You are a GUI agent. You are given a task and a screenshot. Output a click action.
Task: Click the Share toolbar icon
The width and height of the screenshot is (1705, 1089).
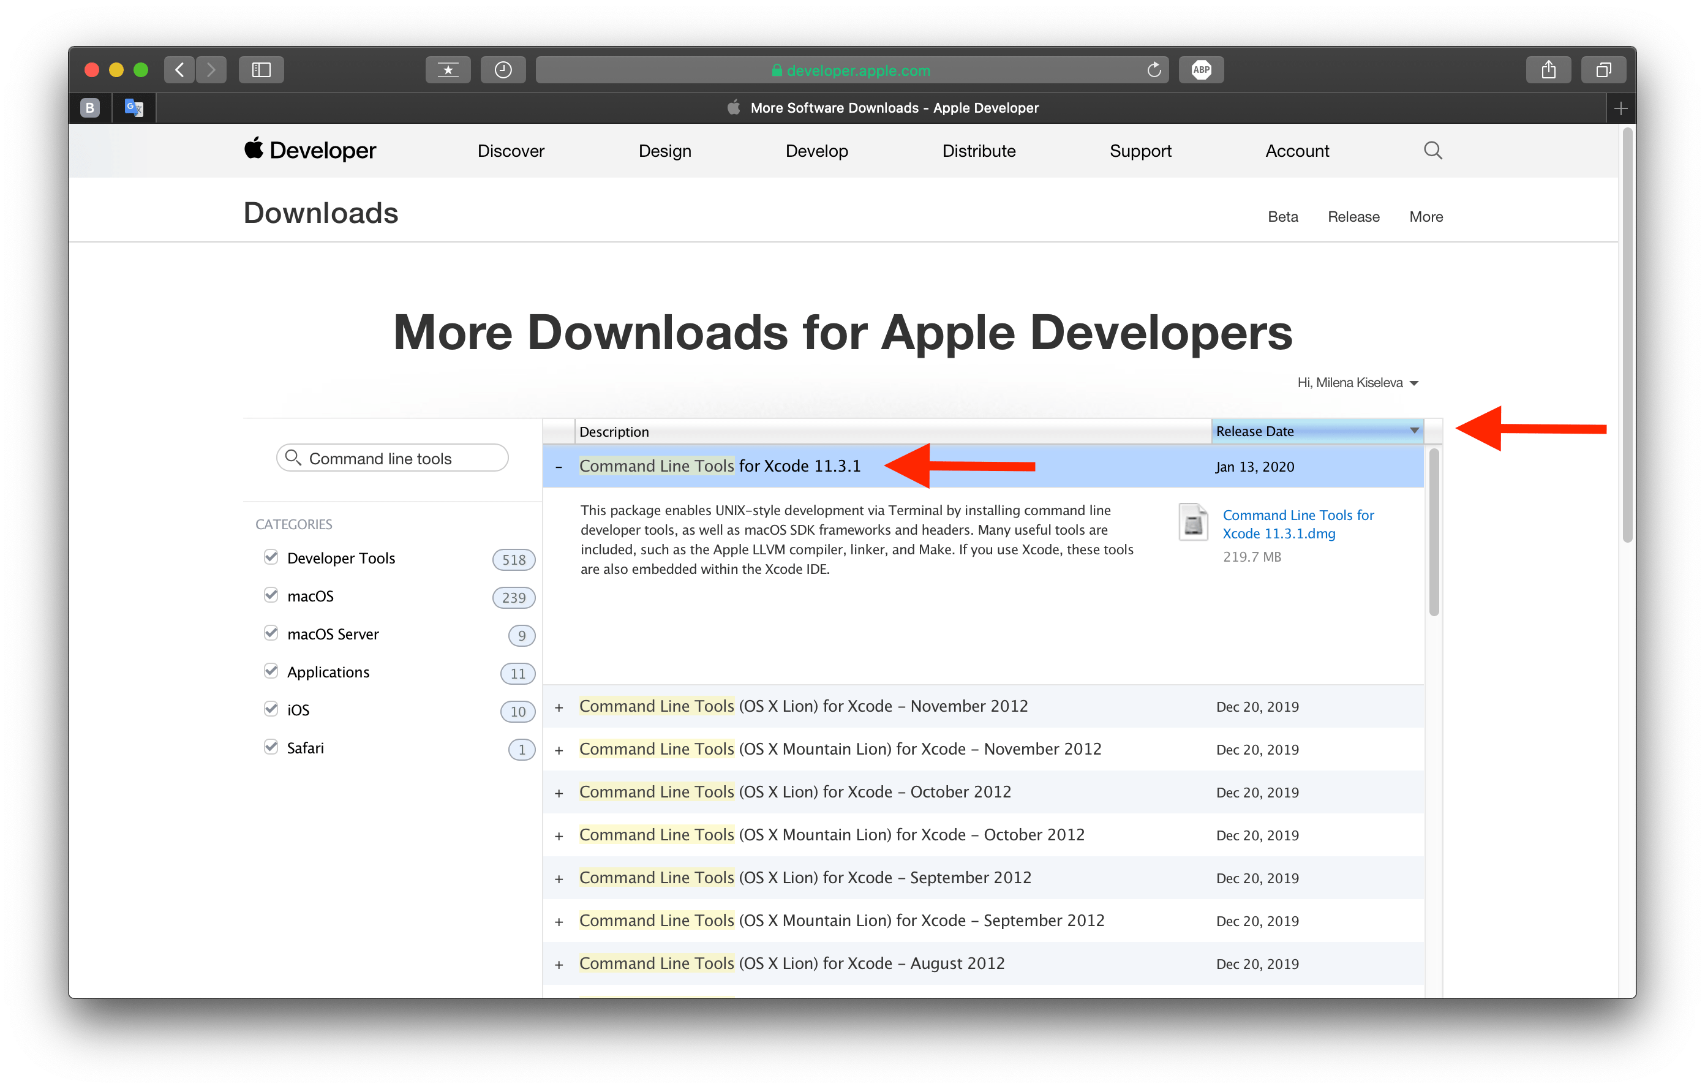pyautogui.click(x=1548, y=69)
